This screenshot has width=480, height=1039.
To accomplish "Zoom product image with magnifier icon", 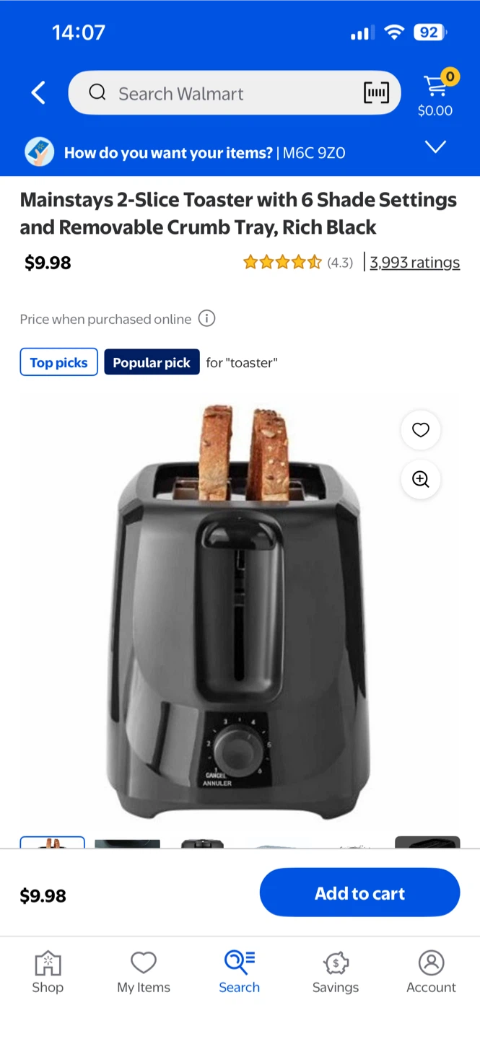I will [421, 479].
